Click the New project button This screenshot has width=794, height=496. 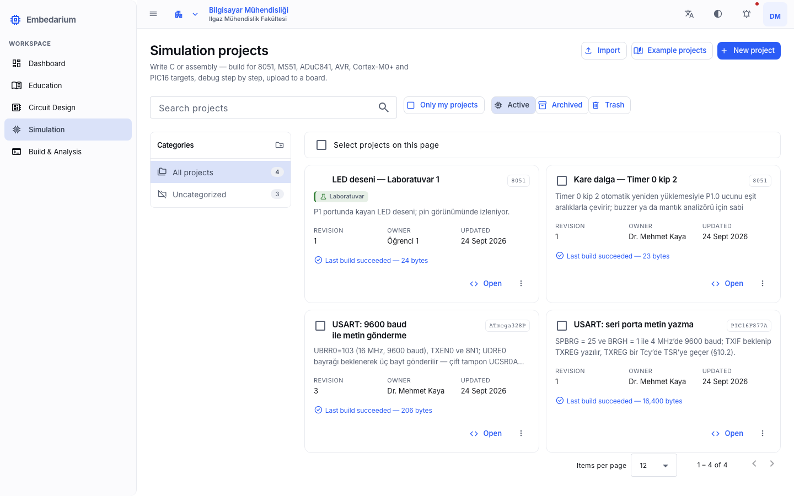click(x=749, y=51)
